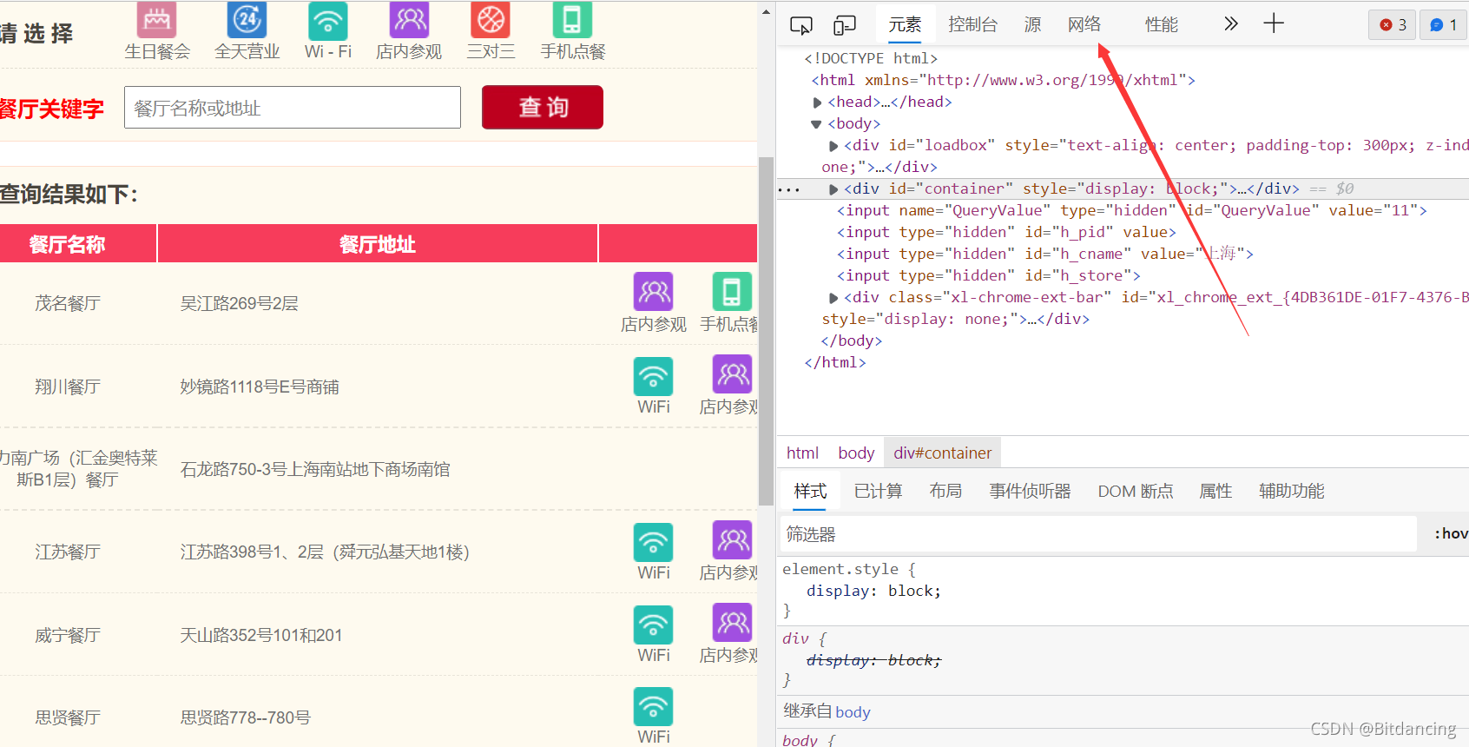Click the 生日餐会 birthday party filter icon
The image size is (1469, 747).
click(x=156, y=20)
